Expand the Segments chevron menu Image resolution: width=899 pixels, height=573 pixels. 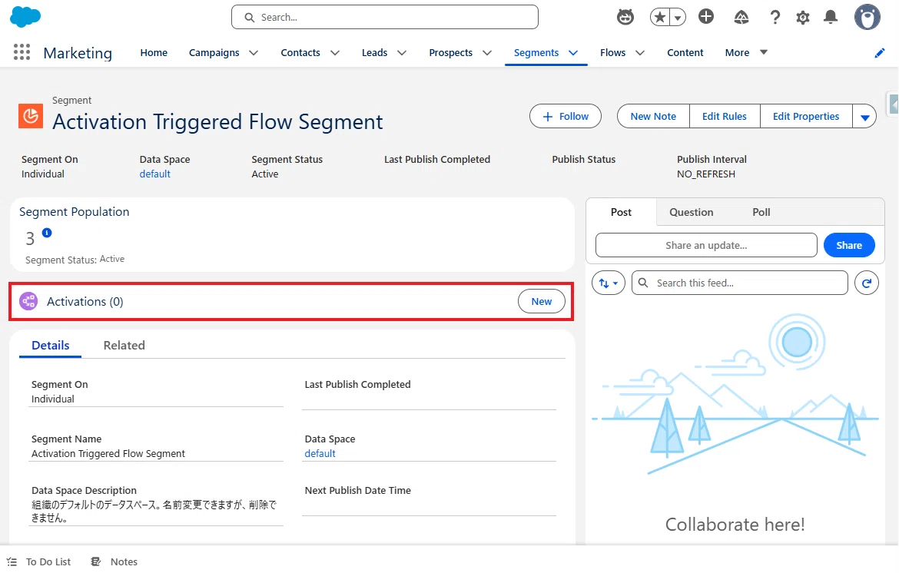(x=572, y=53)
